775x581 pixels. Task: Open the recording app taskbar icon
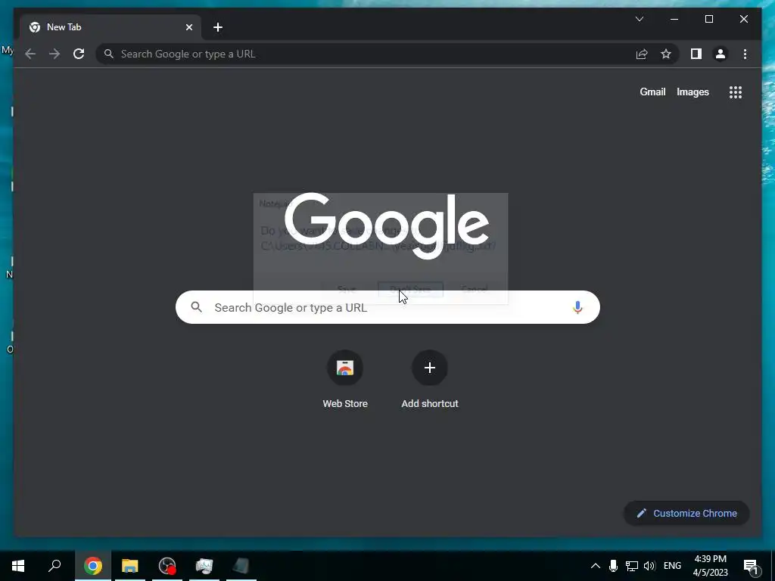[167, 566]
